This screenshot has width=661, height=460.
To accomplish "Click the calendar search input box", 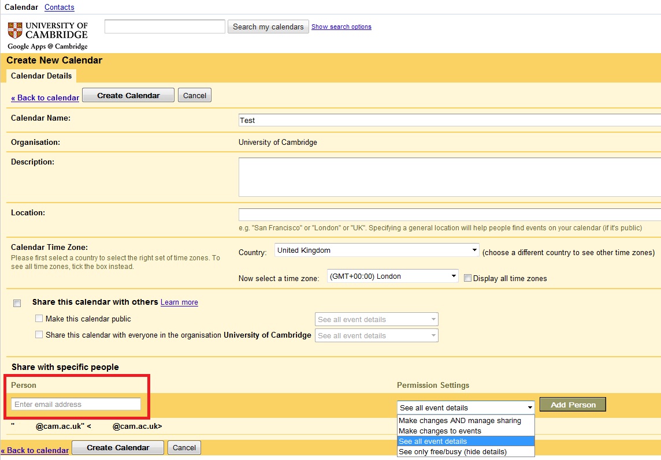I will tap(165, 27).
